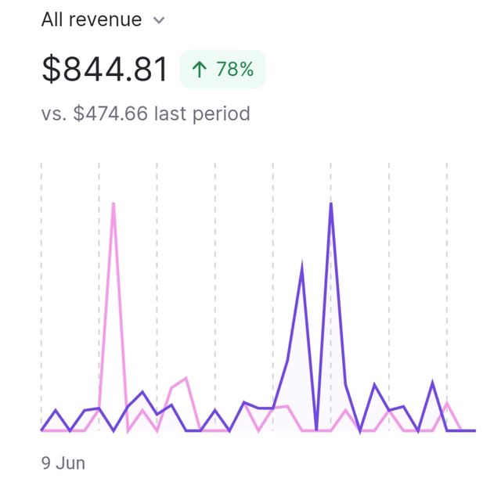Click the green up arrow icon
Screen dimensions: 501x482
[200, 70]
